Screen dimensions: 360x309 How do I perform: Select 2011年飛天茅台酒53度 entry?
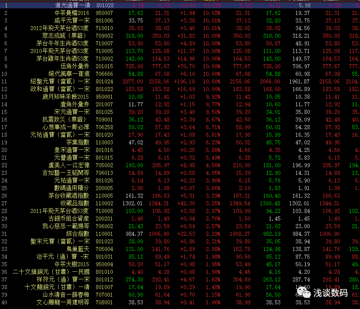[59, 211]
